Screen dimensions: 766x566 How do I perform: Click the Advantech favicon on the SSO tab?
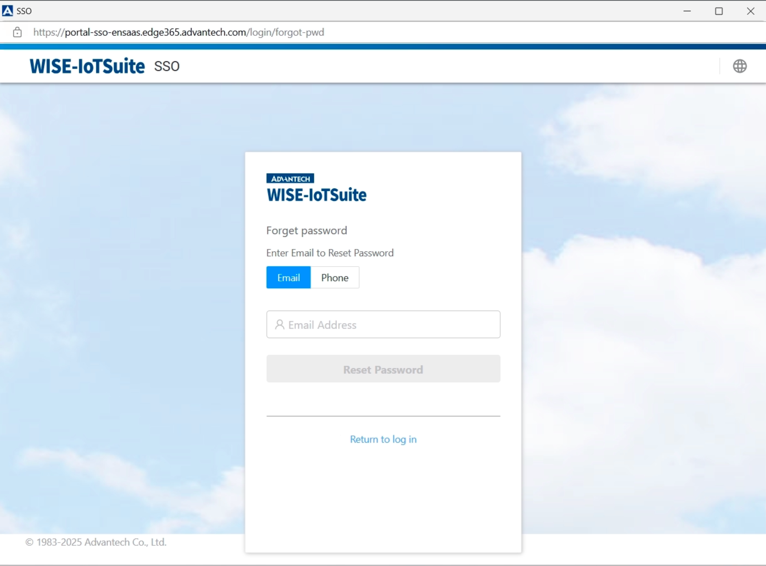tap(7, 11)
